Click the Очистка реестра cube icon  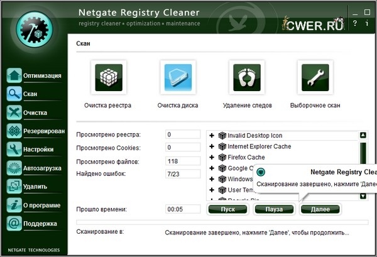[x=107, y=78]
